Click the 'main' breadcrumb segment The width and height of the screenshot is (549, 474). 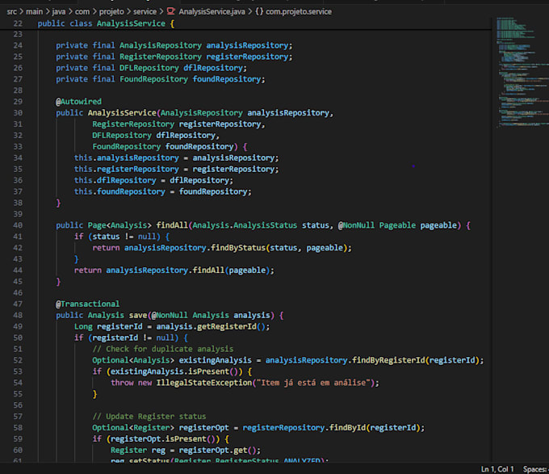click(34, 11)
